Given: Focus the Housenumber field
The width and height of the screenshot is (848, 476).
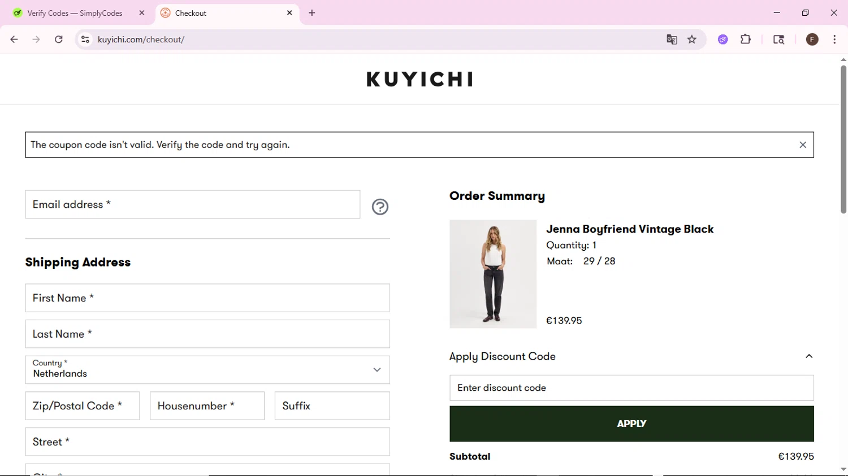Looking at the screenshot, I should [207, 406].
